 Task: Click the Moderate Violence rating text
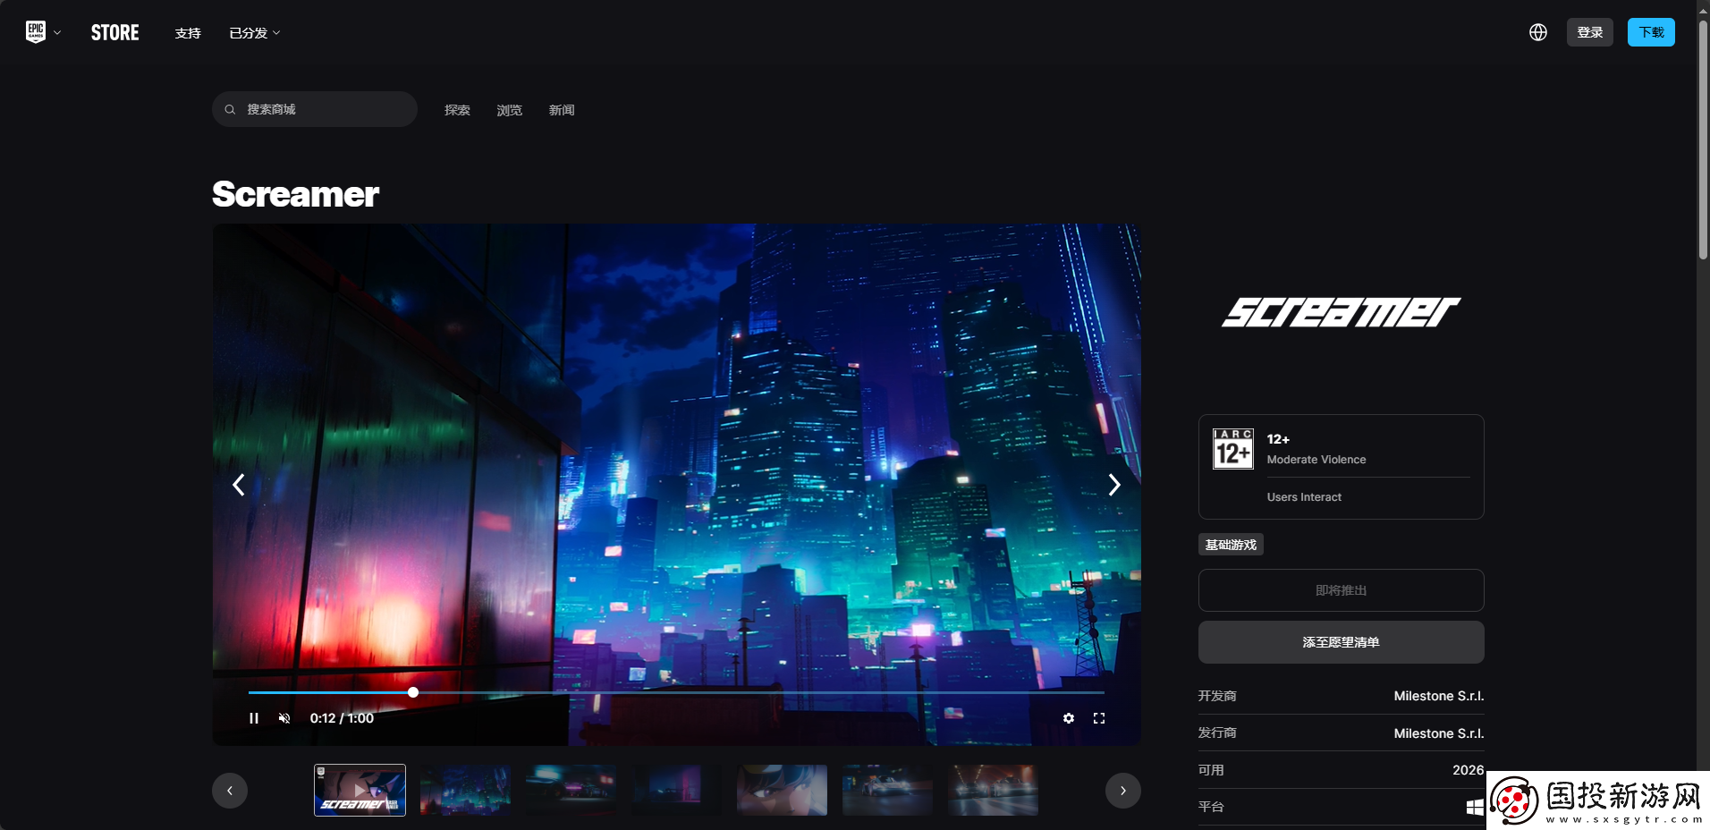click(x=1316, y=460)
